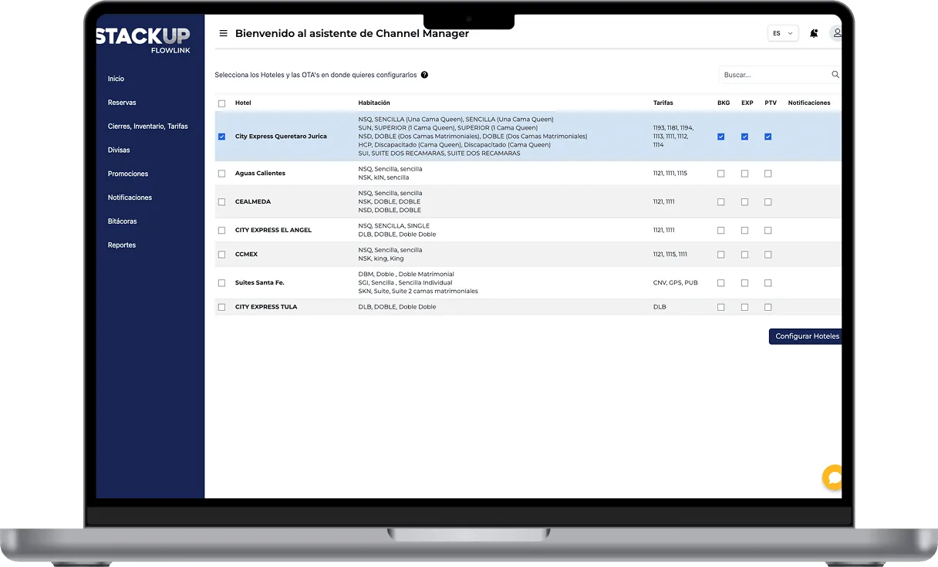Check the Aguas Calientes hotel checkbox
Screen dimensions: 938x567
[222, 174]
